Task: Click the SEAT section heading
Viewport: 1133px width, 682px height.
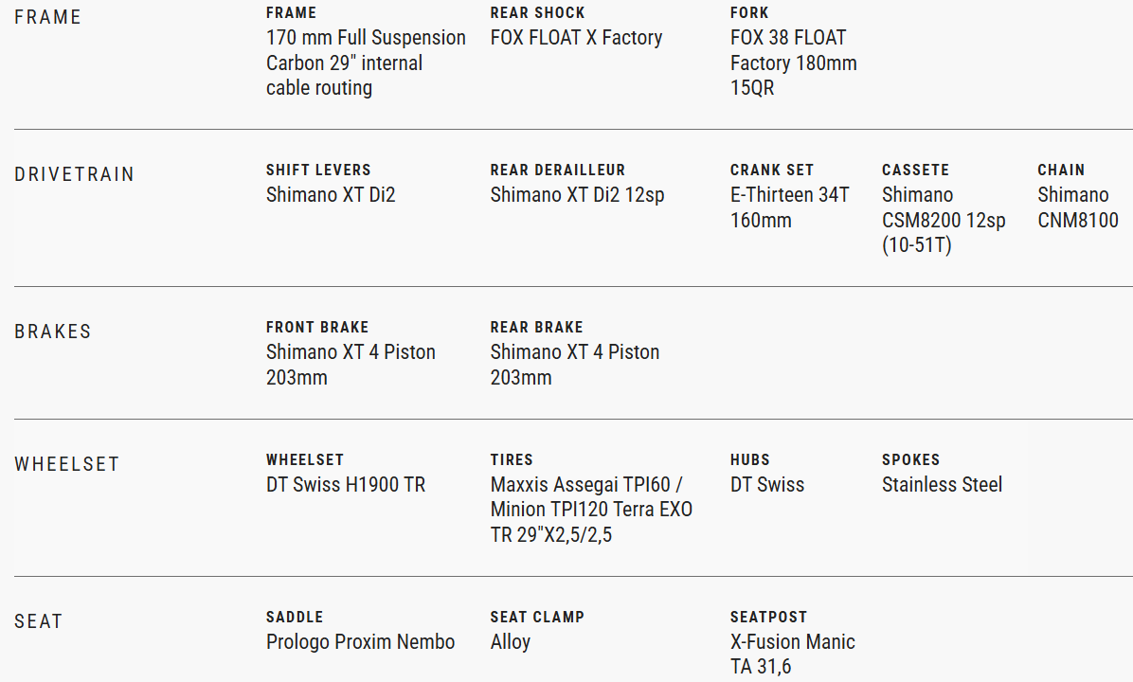Action: pos(38,622)
